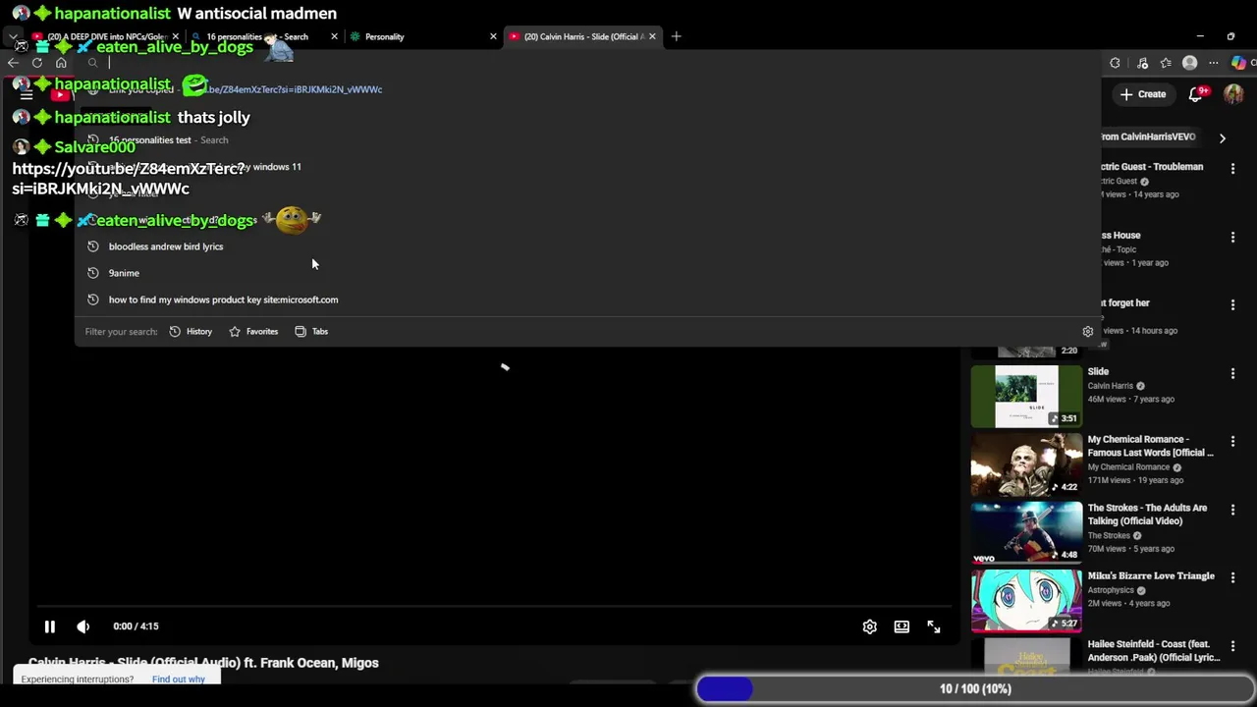Screen dimensions: 1257x707
Task: Pause the video playback
Action: 49,626
